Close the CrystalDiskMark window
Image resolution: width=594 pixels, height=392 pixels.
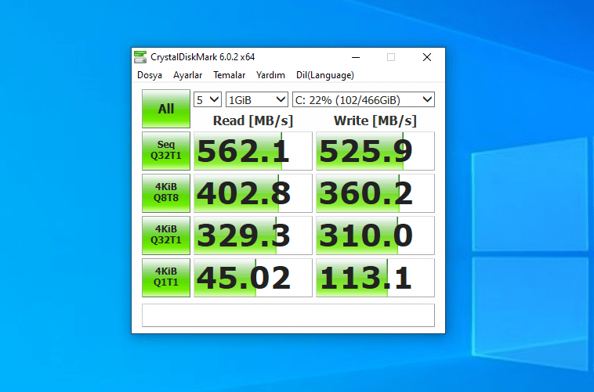point(427,57)
